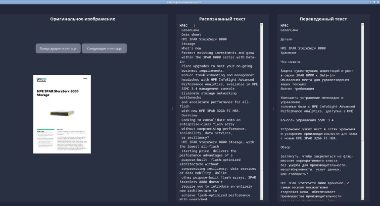Click 'Reduce troubleshooting and management' line

[218, 75]
